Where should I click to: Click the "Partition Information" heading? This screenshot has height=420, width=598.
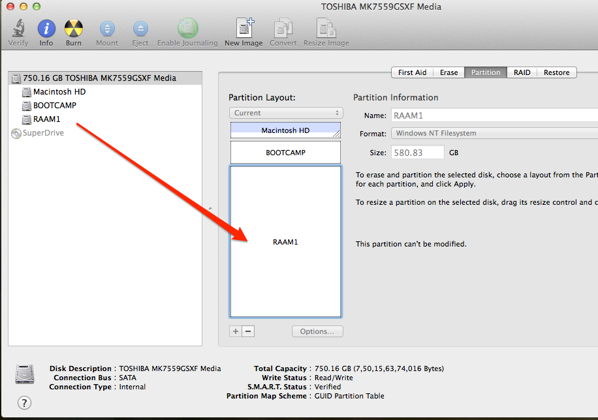tap(396, 98)
